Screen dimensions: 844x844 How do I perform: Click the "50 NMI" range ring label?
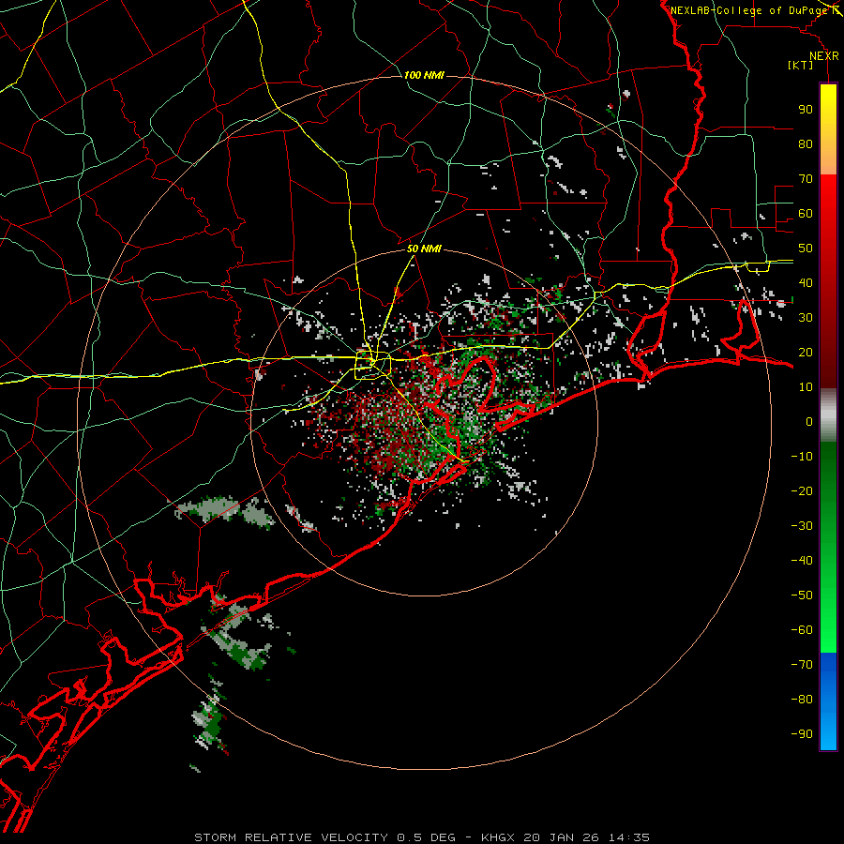[424, 249]
